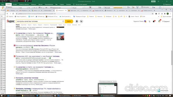Click the browser vertical scrollbar thumb
The height and width of the screenshot is (97, 173).
172,58
